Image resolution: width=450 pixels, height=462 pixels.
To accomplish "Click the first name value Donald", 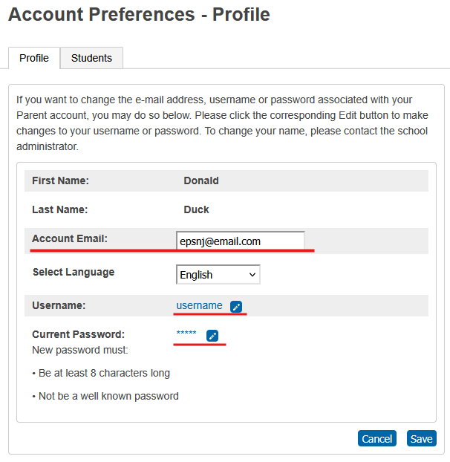I will 201,180.
